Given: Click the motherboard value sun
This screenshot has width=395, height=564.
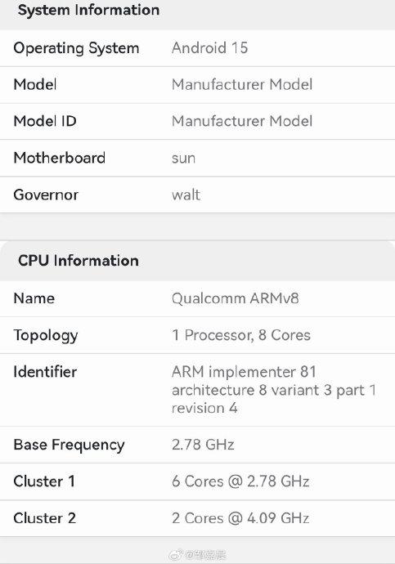Looking at the screenshot, I should click(x=183, y=159).
